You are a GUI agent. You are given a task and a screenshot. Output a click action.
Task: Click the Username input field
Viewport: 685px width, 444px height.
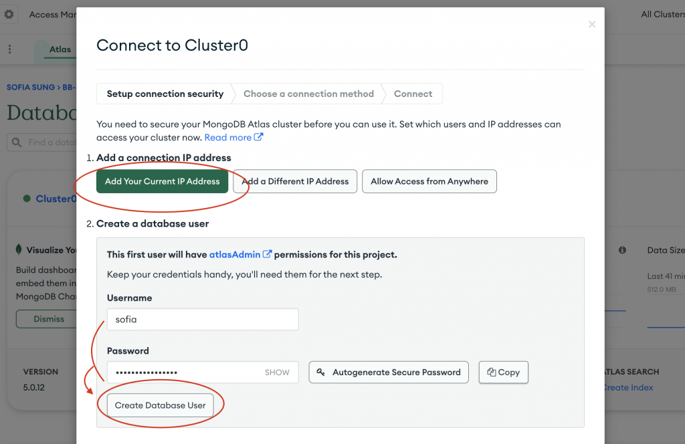(x=202, y=320)
